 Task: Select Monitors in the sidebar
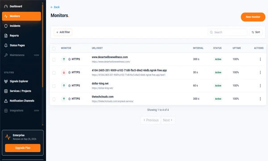click(x=21, y=16)
